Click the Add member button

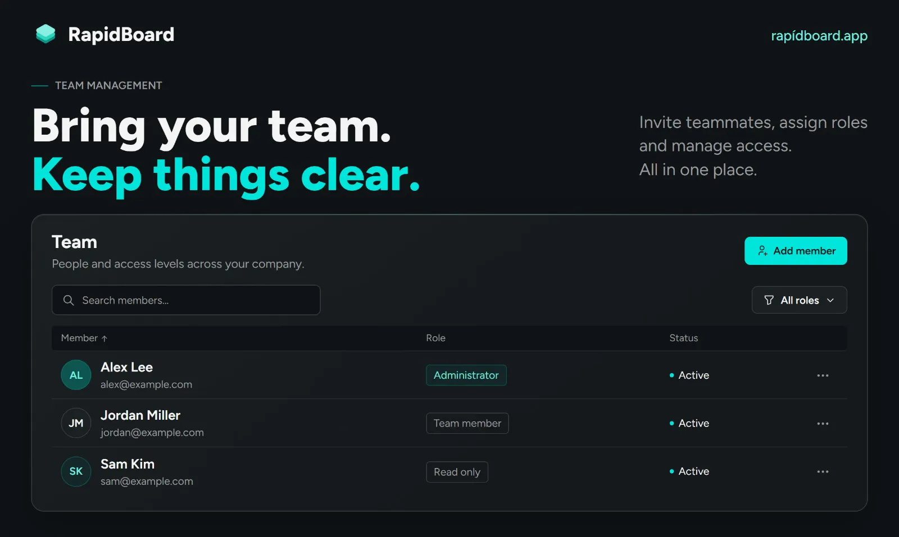pos(796,251)
